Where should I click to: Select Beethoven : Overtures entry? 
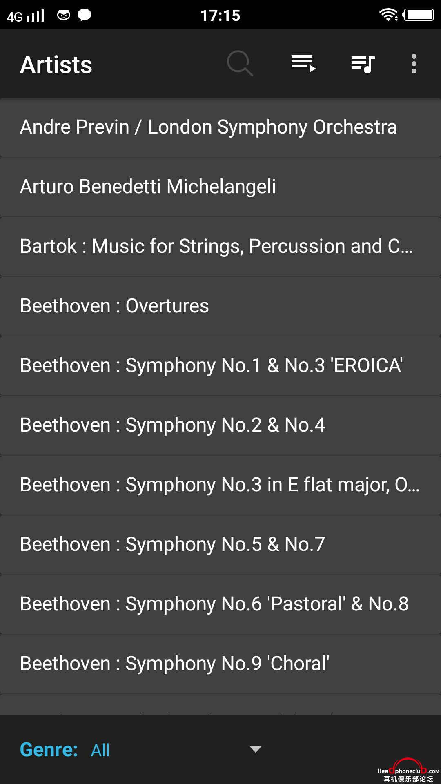point(220,306)
